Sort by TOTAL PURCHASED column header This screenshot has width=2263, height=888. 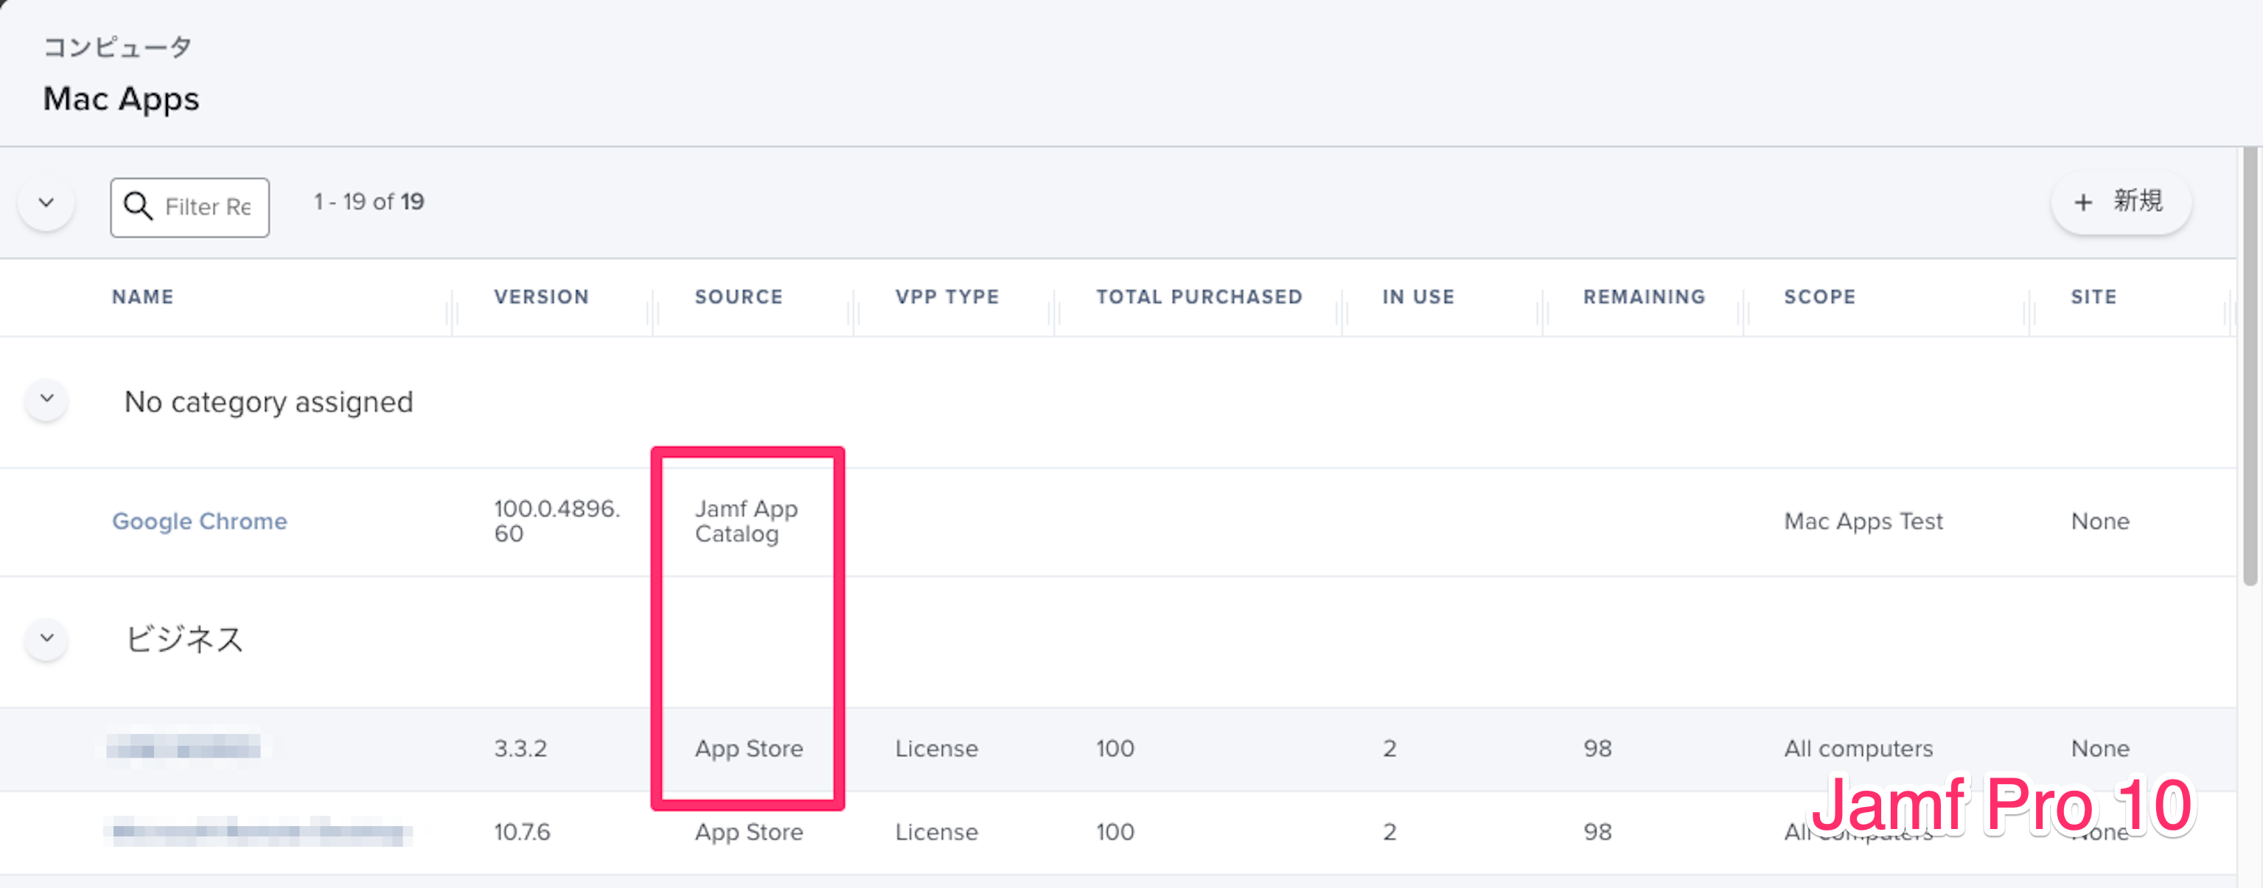(1199, 297)
